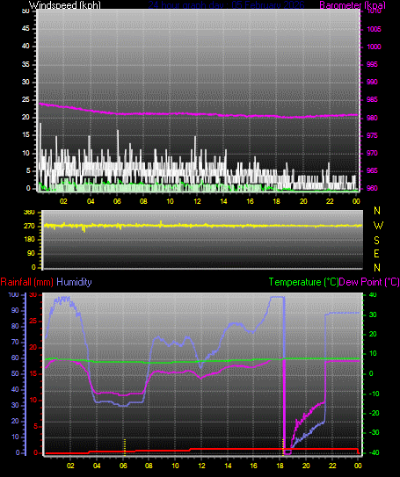Click the compass letter "S"
The width and height of the screenshot is (400, 477).
tap(376, 241)
